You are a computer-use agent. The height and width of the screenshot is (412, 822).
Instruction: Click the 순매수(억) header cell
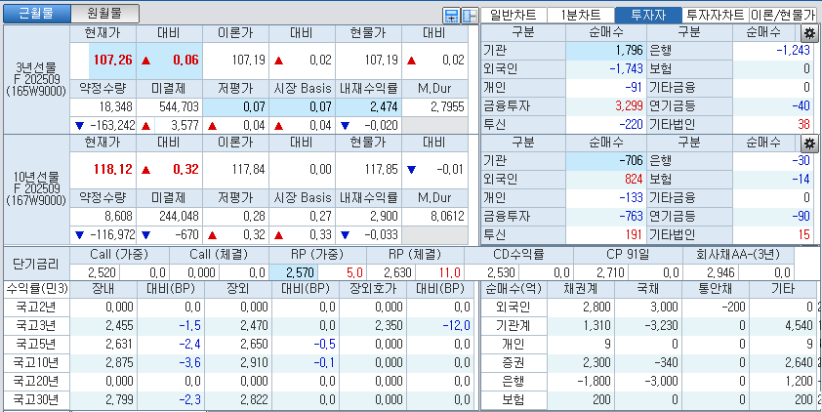coord(514,288)
